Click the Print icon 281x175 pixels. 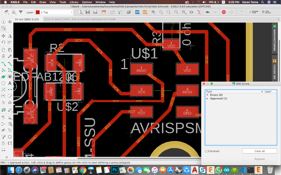click(x=95, y=12)
